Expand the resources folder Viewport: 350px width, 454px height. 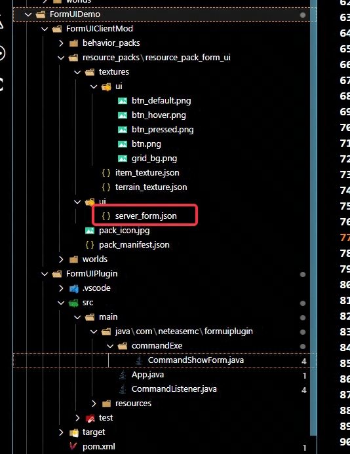94,404
